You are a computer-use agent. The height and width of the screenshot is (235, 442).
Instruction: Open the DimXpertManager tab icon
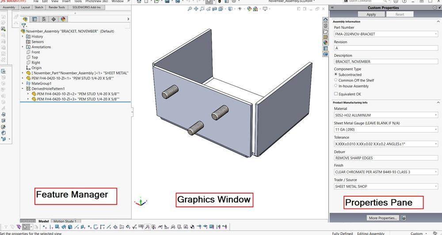pos(53,19)
